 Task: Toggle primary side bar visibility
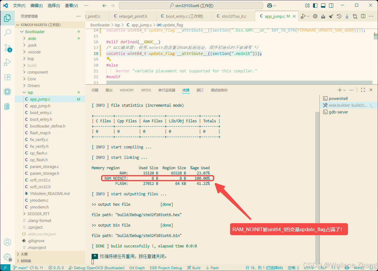[315, 6]
